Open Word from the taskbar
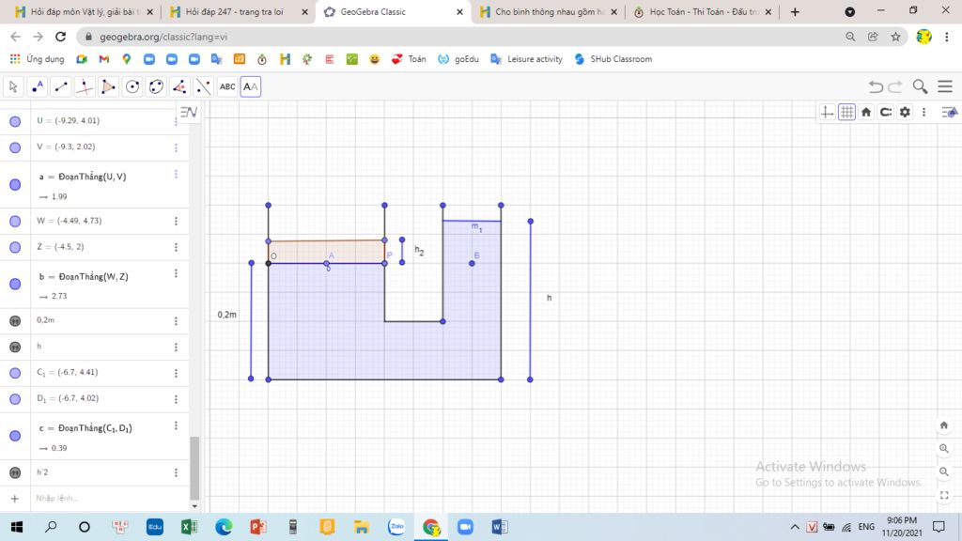Screen dimensions: 962x541 pyautogui.click(x=500, y=527)
